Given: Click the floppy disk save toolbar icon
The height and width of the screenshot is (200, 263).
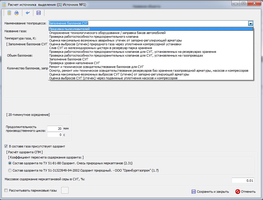Looking at the screenshot, I should 39,13.
